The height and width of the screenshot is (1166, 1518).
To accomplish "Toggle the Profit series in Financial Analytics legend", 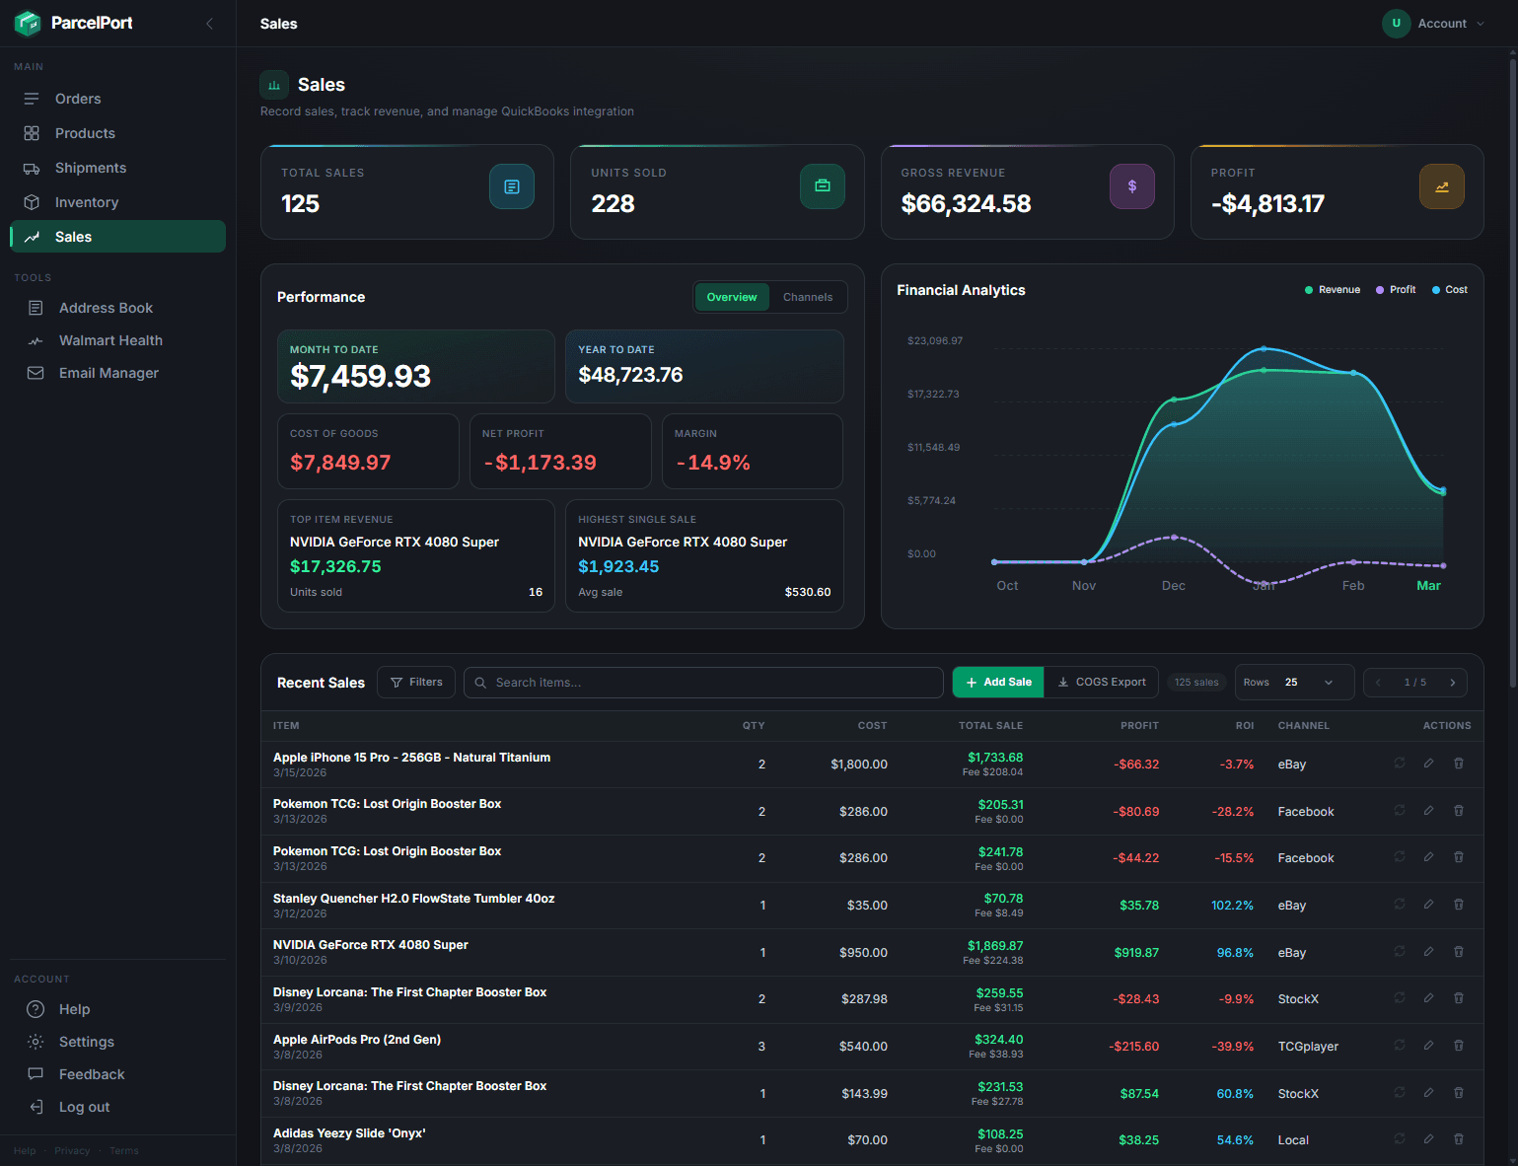I will 1395,289.
